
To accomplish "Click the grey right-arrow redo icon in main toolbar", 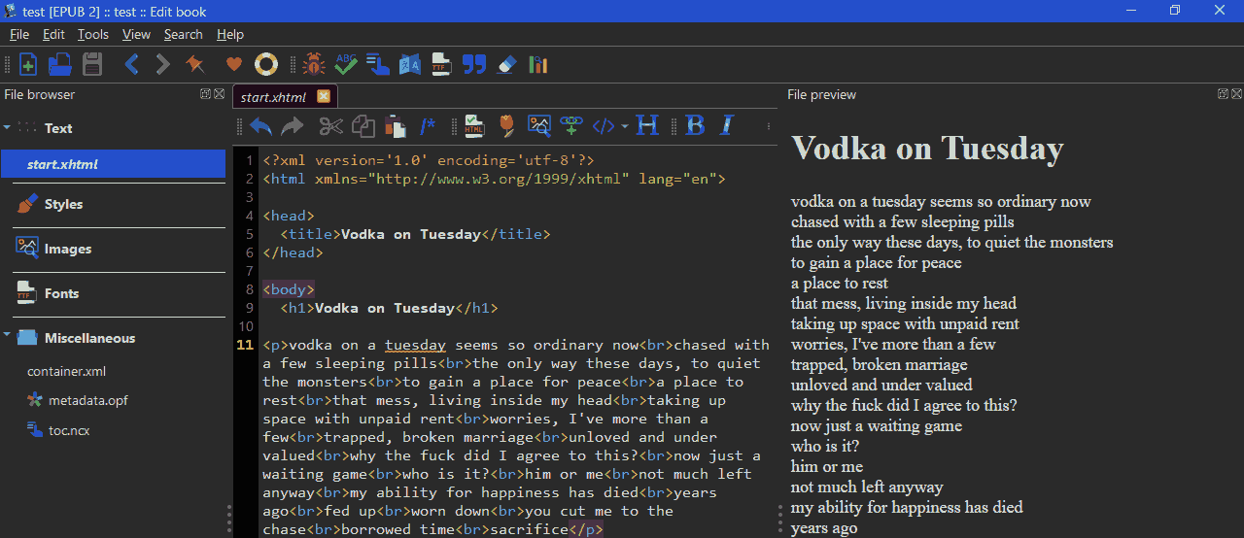I will tap(162, 65).
